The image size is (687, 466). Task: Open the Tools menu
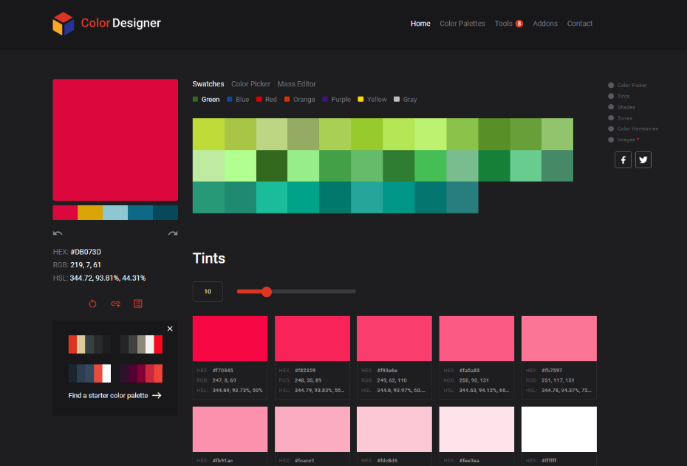505,23
